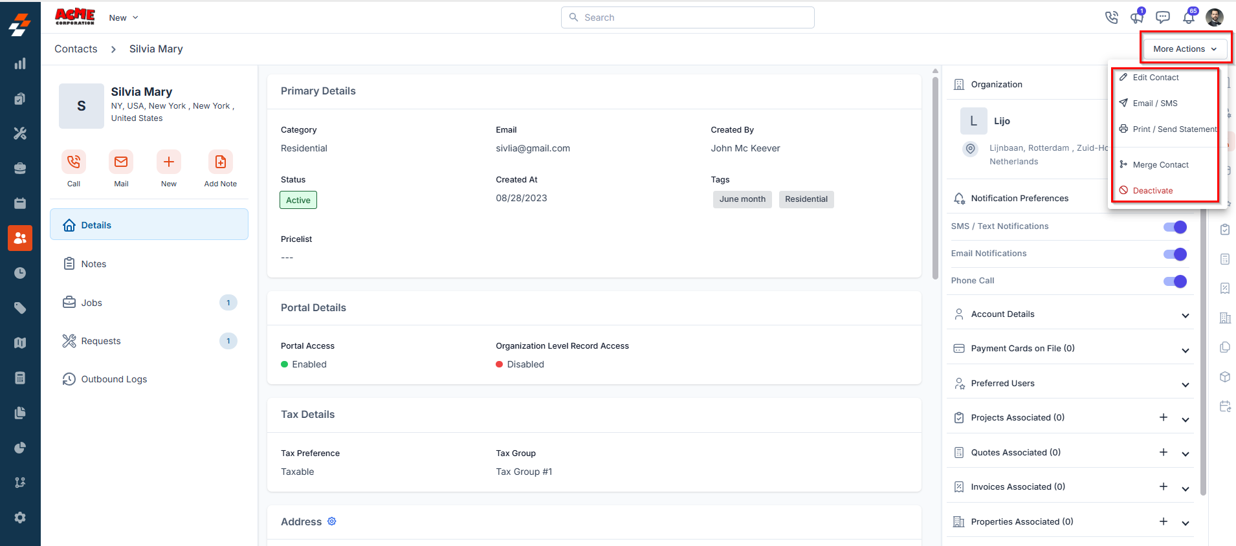
Task: Expand Projects Associated section chevron
Action: point(1186,420)
